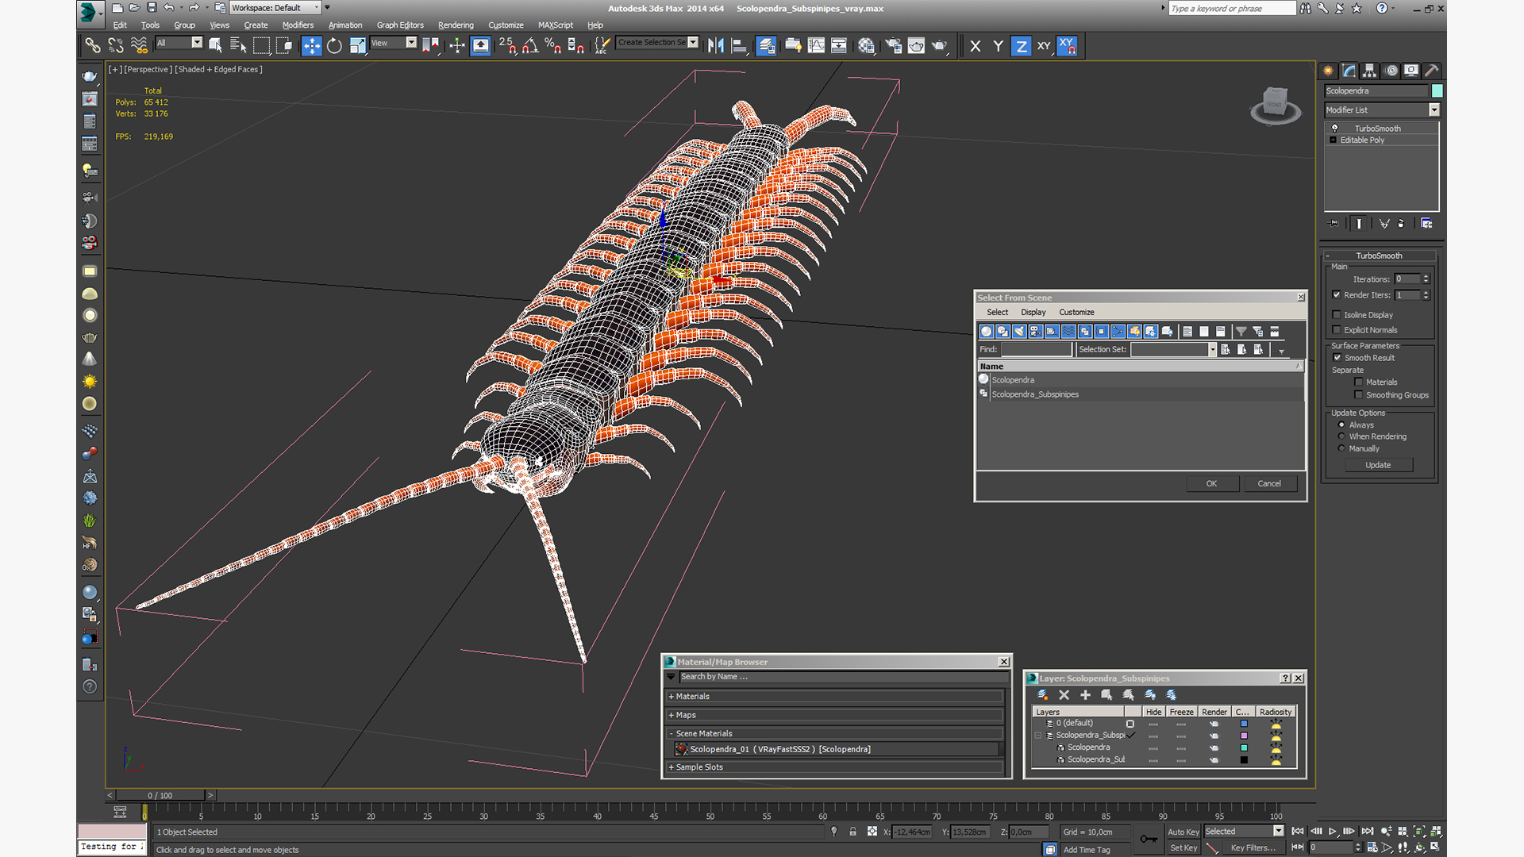Open the Display menu in Select dialog
1524x857 pixels.
1033,313
